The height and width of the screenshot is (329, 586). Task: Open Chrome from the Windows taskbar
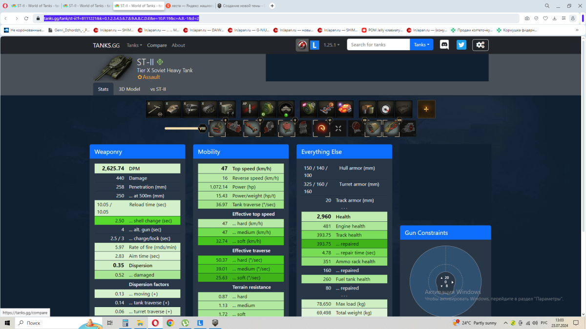click(x=170, y=323)
